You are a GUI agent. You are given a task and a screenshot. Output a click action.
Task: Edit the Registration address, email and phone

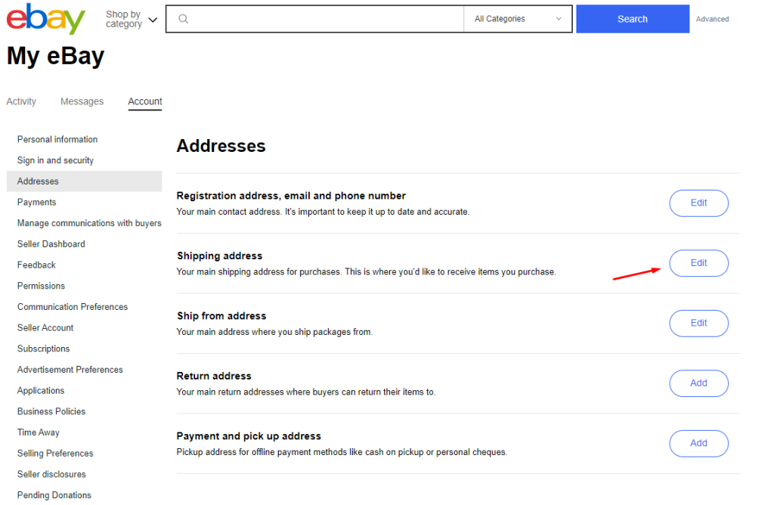coord(698,203)
